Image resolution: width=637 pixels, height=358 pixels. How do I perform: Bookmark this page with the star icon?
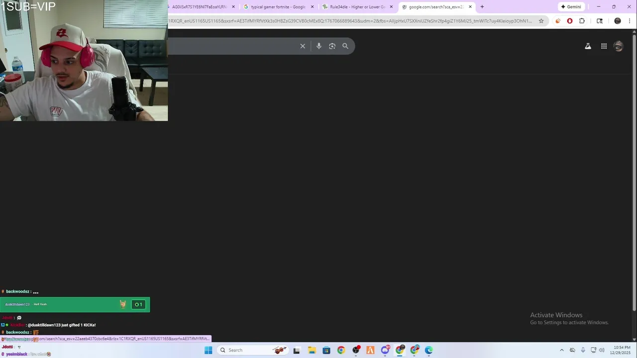click(x=541, y=21)
